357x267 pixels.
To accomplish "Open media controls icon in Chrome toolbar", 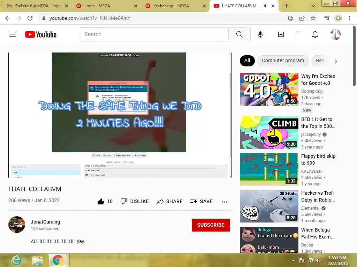I will (327, 18).
